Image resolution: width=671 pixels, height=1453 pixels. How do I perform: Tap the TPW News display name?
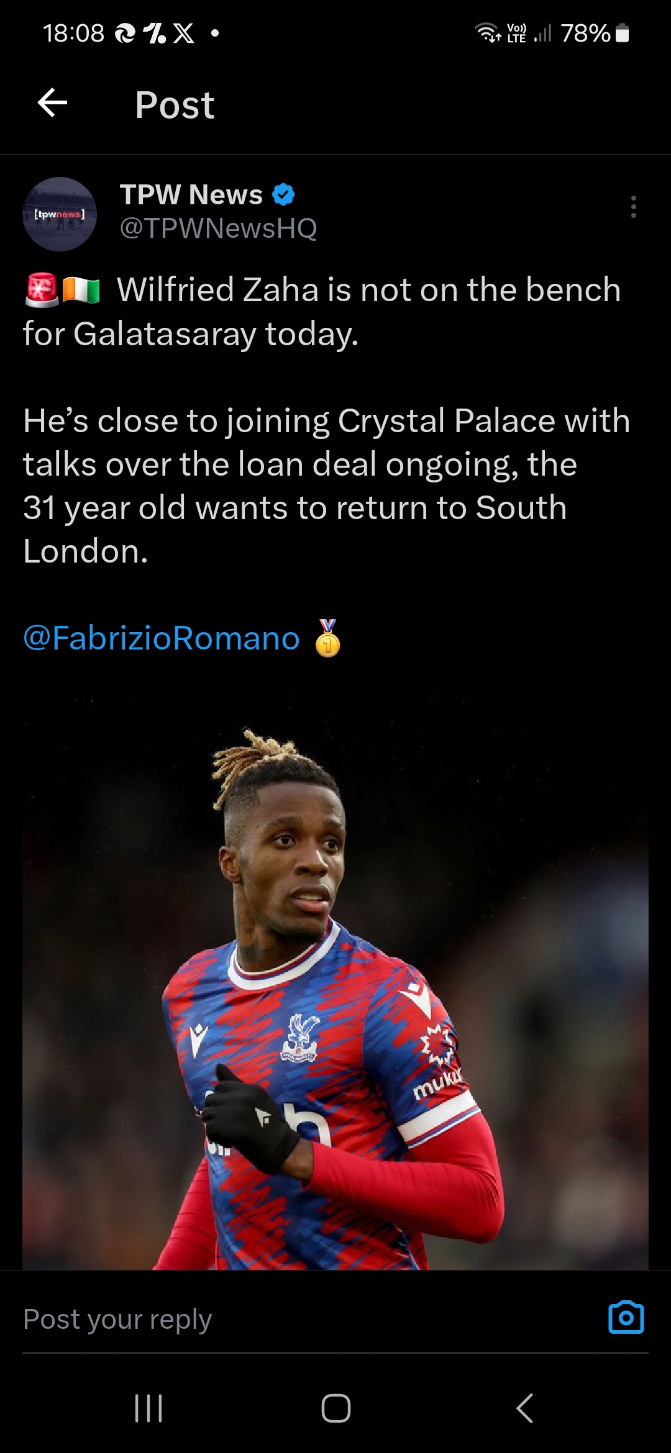coord(191,195)
